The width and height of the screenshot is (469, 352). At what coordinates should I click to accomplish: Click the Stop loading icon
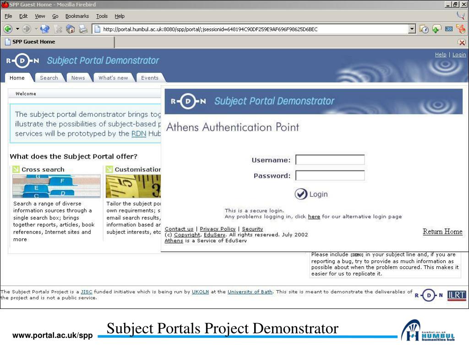pos(58,29)
